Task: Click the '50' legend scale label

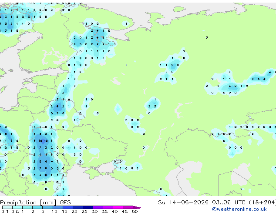Action: coord(135,211)
